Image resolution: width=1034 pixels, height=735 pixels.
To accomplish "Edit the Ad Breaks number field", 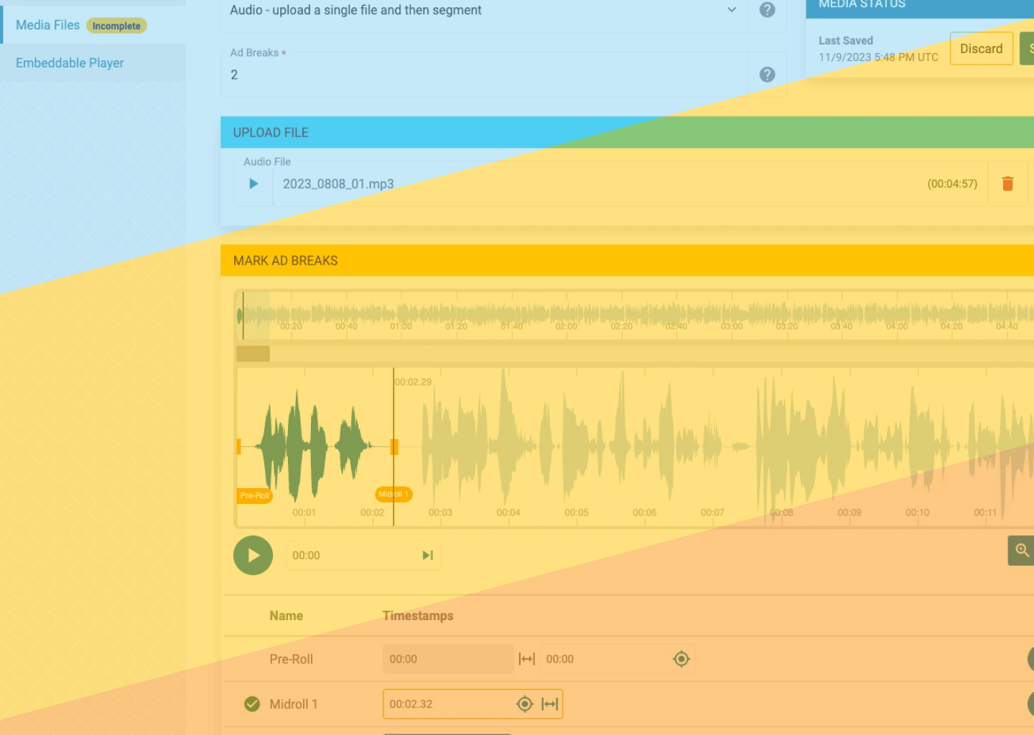I will click(x=485, y=75).
